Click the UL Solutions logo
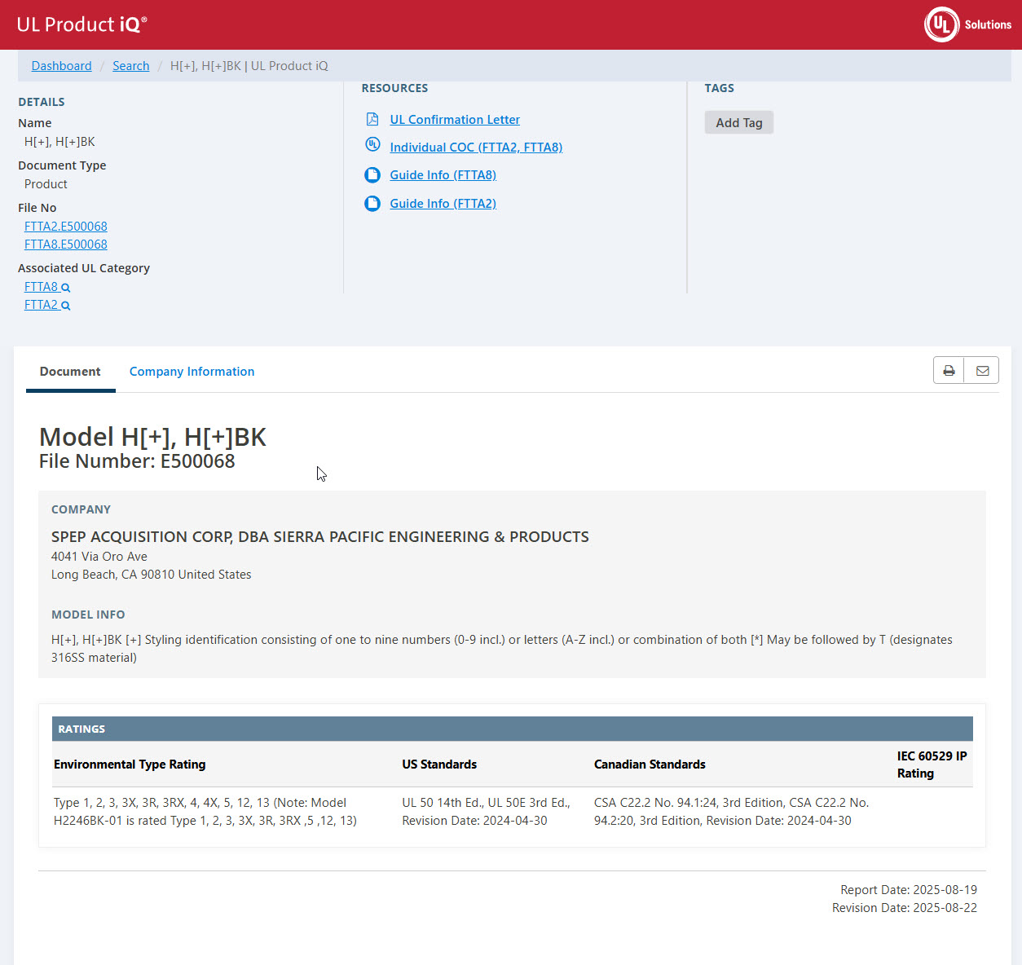Viewport: 1022px width, 965px height. (967, 24)
